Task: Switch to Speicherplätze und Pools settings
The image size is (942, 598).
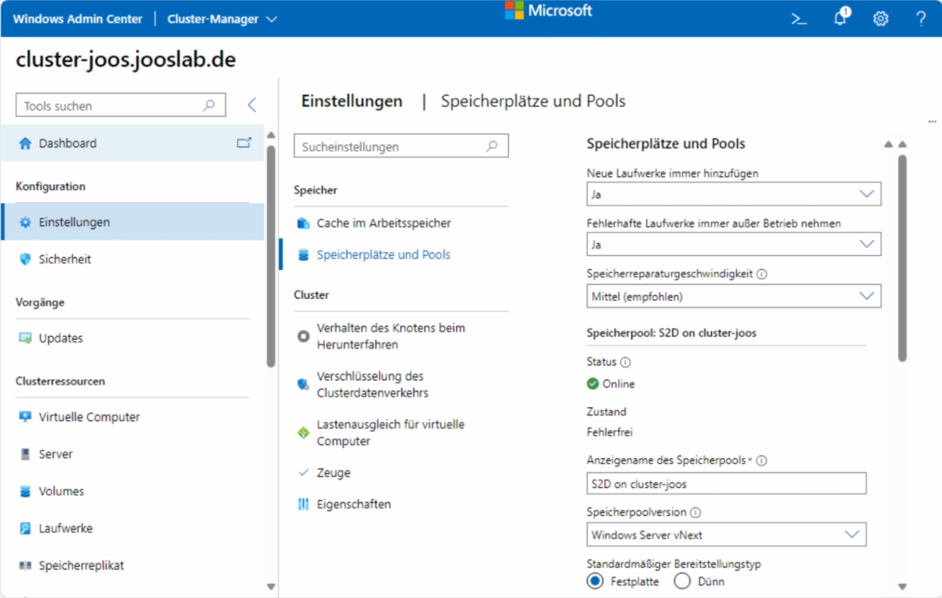Action: point(382,254)
